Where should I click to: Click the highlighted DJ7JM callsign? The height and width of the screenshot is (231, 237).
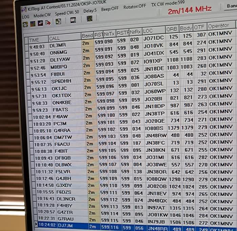[65, 226]
